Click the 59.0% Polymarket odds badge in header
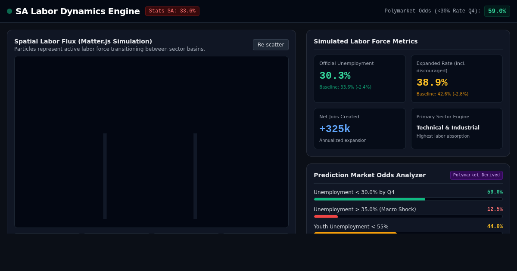 pos(497,11)
